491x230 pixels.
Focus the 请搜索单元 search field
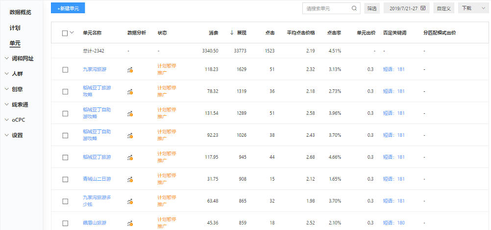coord(327,8)
